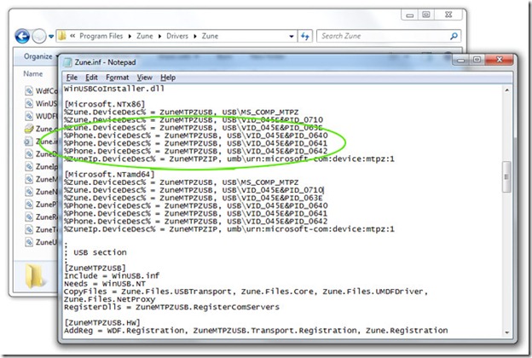This screenshot has height=358, width=532.
Task: Select the ZuneR file icon in Explorer
Action: pyautogui.click(x=29, y=217)
